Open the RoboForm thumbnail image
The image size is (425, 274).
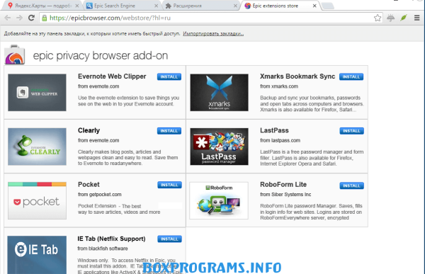point(219,200)
